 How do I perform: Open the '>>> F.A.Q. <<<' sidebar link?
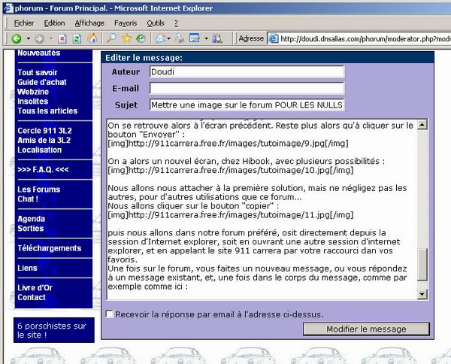tap(43, 169)
